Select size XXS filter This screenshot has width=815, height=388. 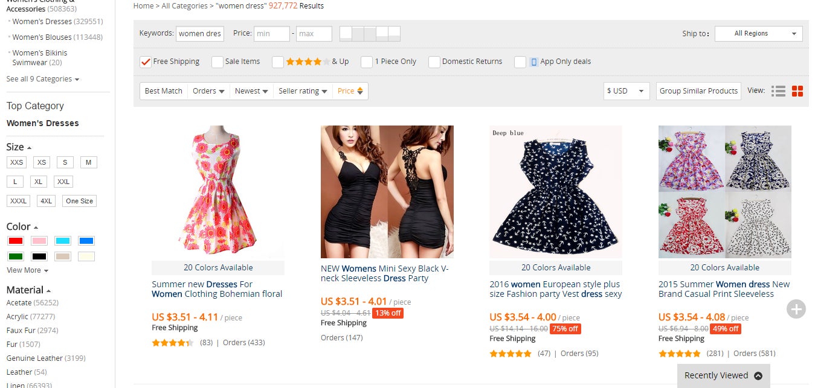[17, 162]
